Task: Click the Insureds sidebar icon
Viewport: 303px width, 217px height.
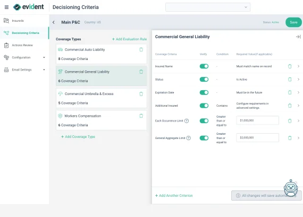Action: coord(6,21)
